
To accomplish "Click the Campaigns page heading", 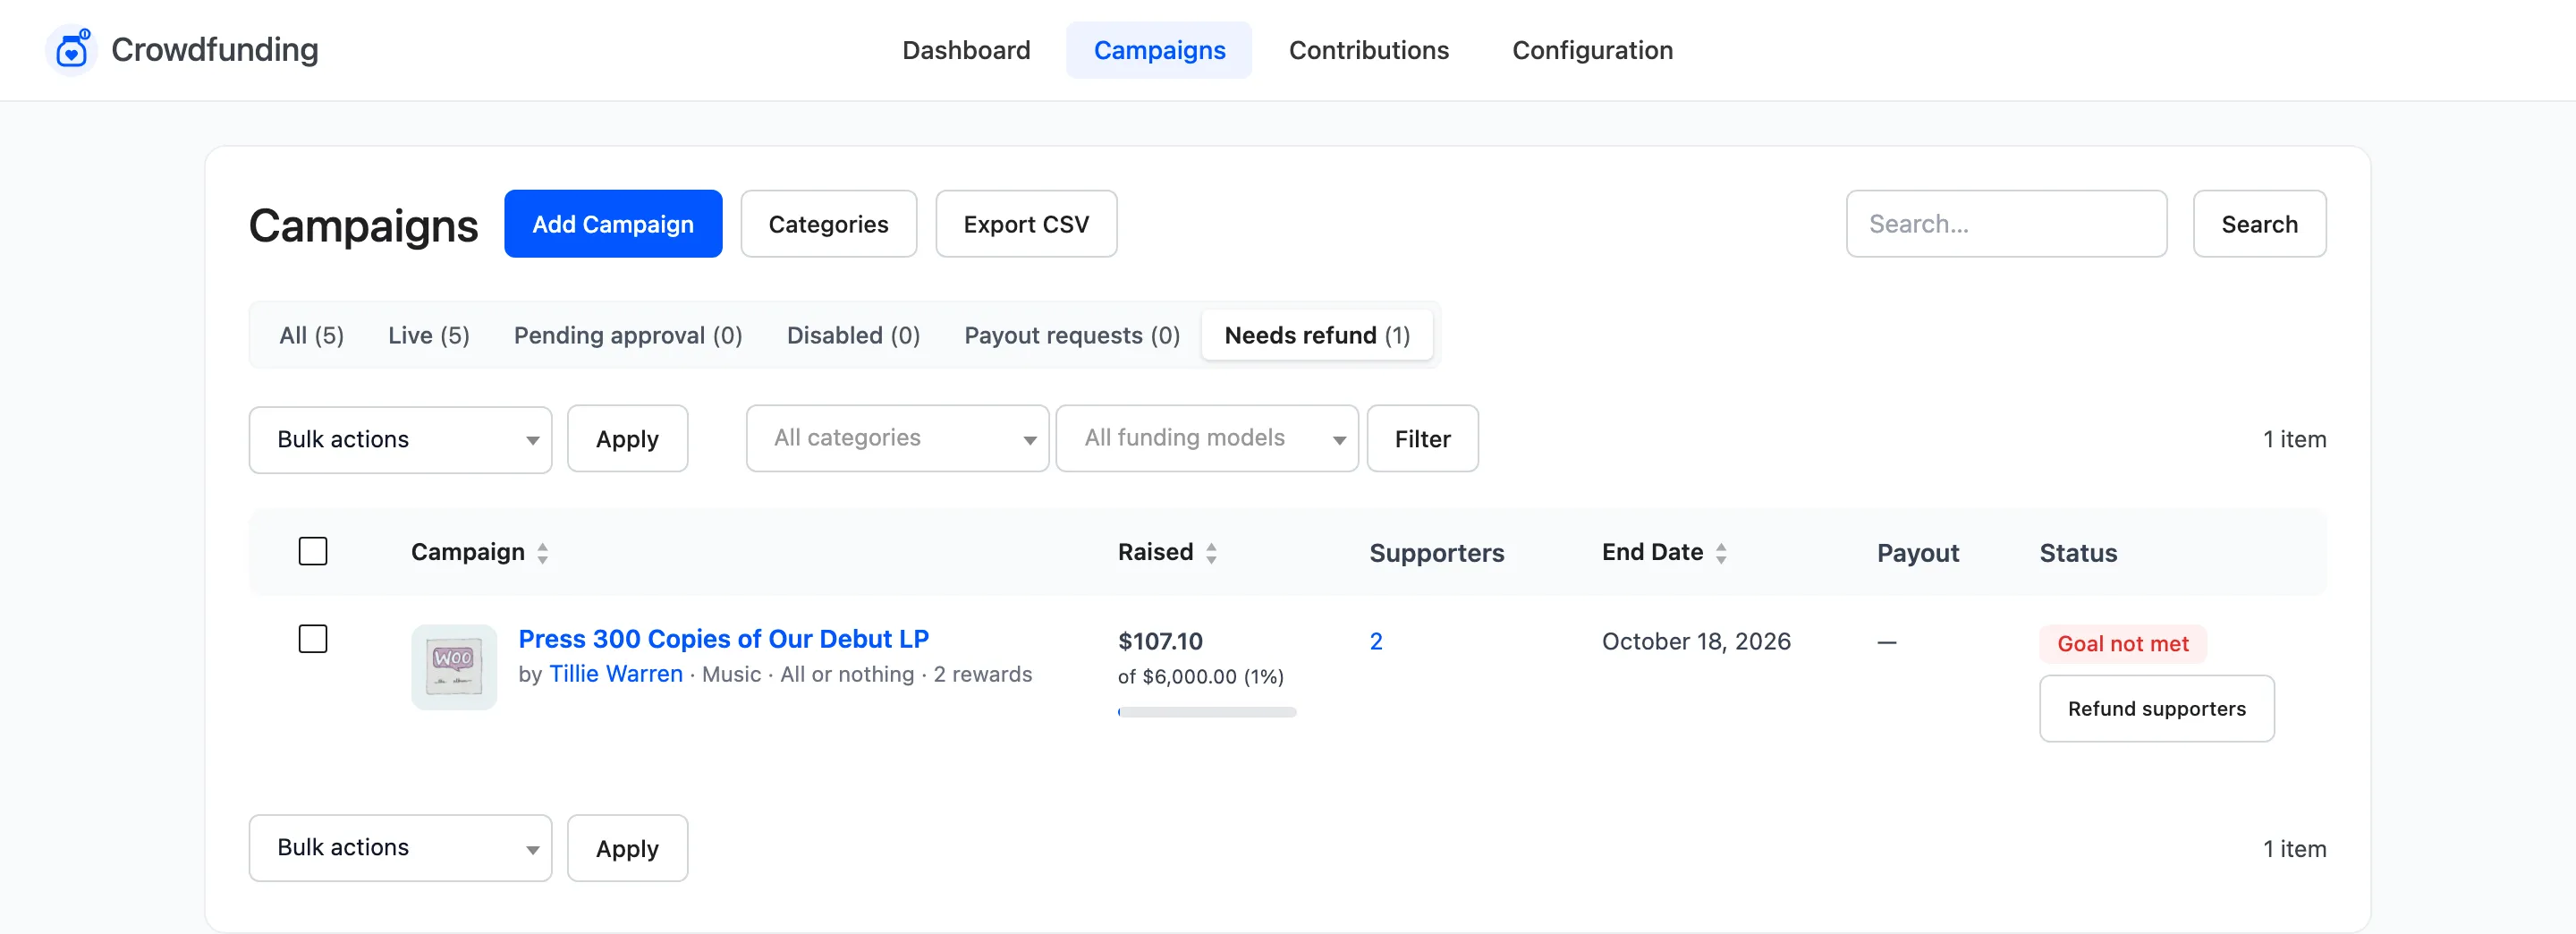I will [363, 225].
